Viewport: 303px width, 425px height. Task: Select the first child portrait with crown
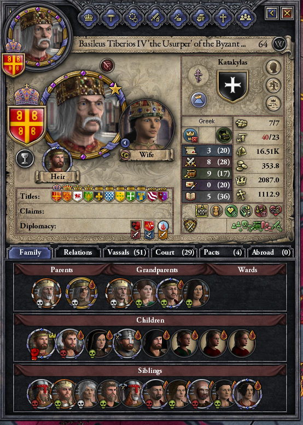click(40, 343)
